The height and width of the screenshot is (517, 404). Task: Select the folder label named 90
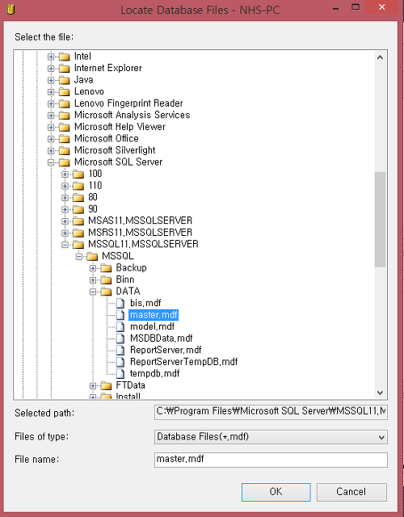(93, 209)
